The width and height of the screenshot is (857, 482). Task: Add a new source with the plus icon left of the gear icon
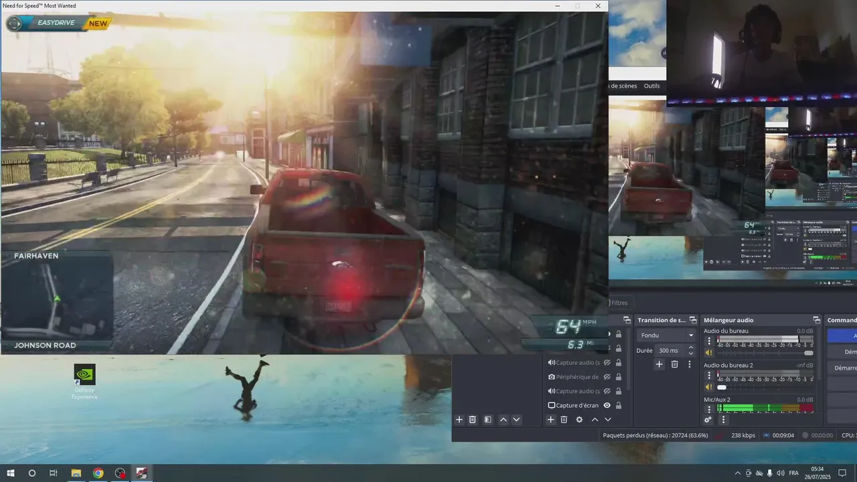click(551, 420)
